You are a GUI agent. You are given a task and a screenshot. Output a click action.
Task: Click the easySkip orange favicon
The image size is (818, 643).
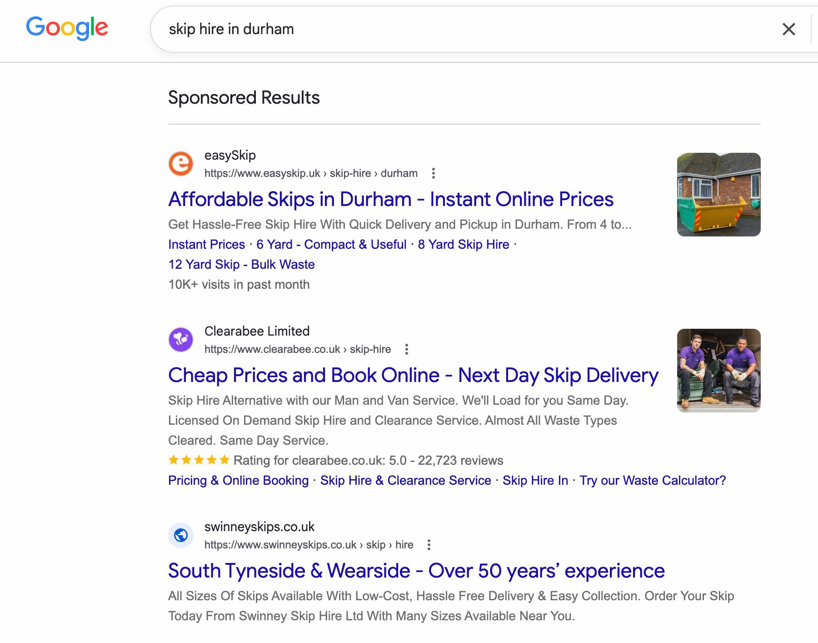(181, 164)
